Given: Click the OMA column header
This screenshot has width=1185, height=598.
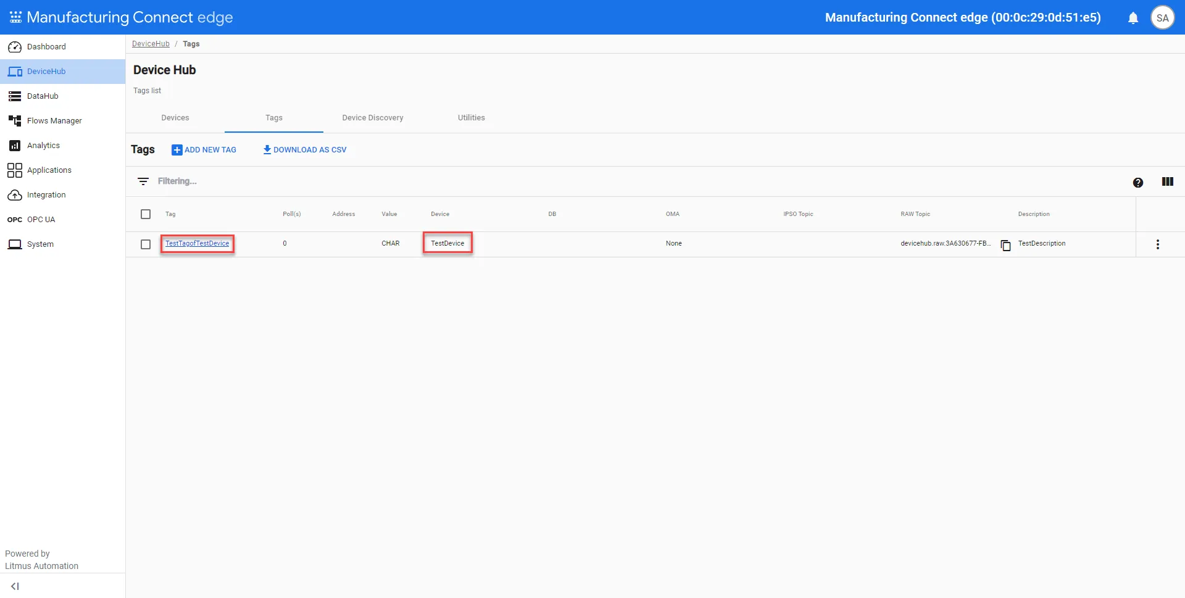Looking at the screenshot, I should pos(673,214).
